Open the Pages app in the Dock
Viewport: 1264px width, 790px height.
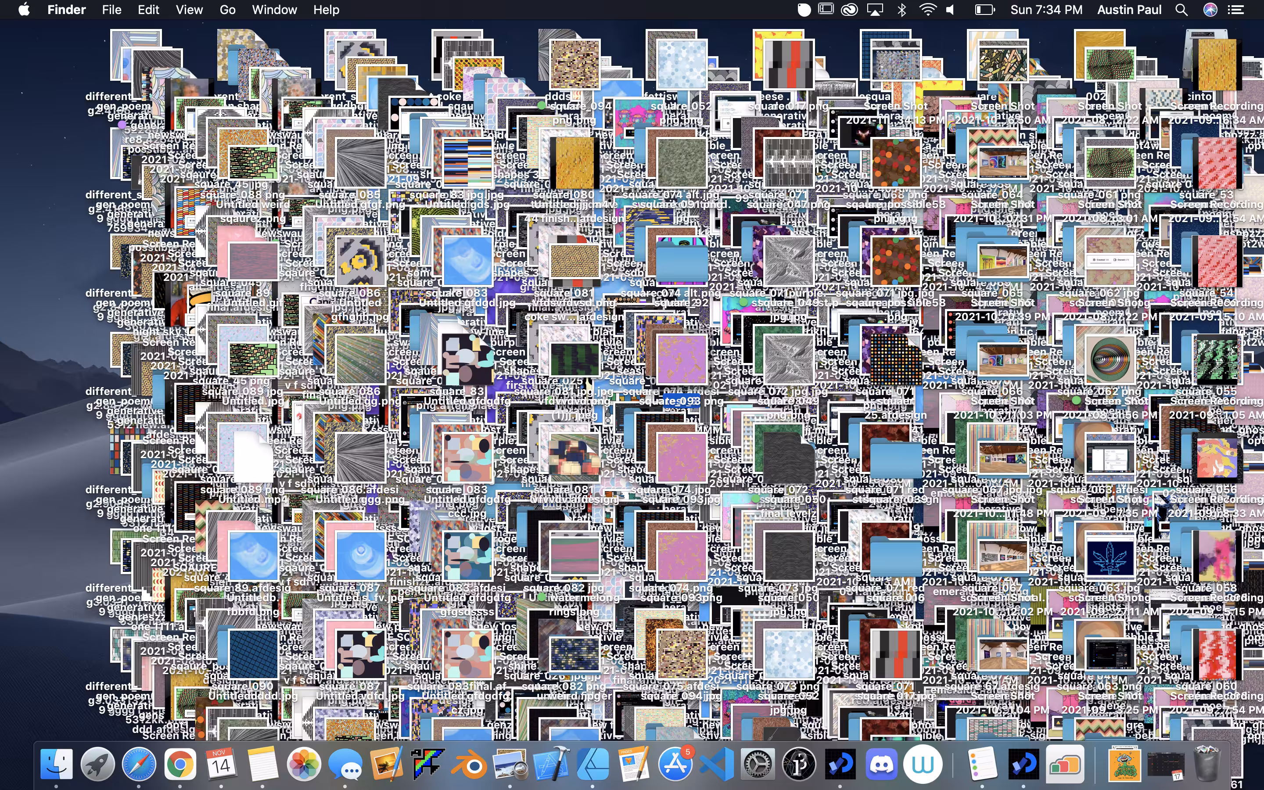point(634,765)
